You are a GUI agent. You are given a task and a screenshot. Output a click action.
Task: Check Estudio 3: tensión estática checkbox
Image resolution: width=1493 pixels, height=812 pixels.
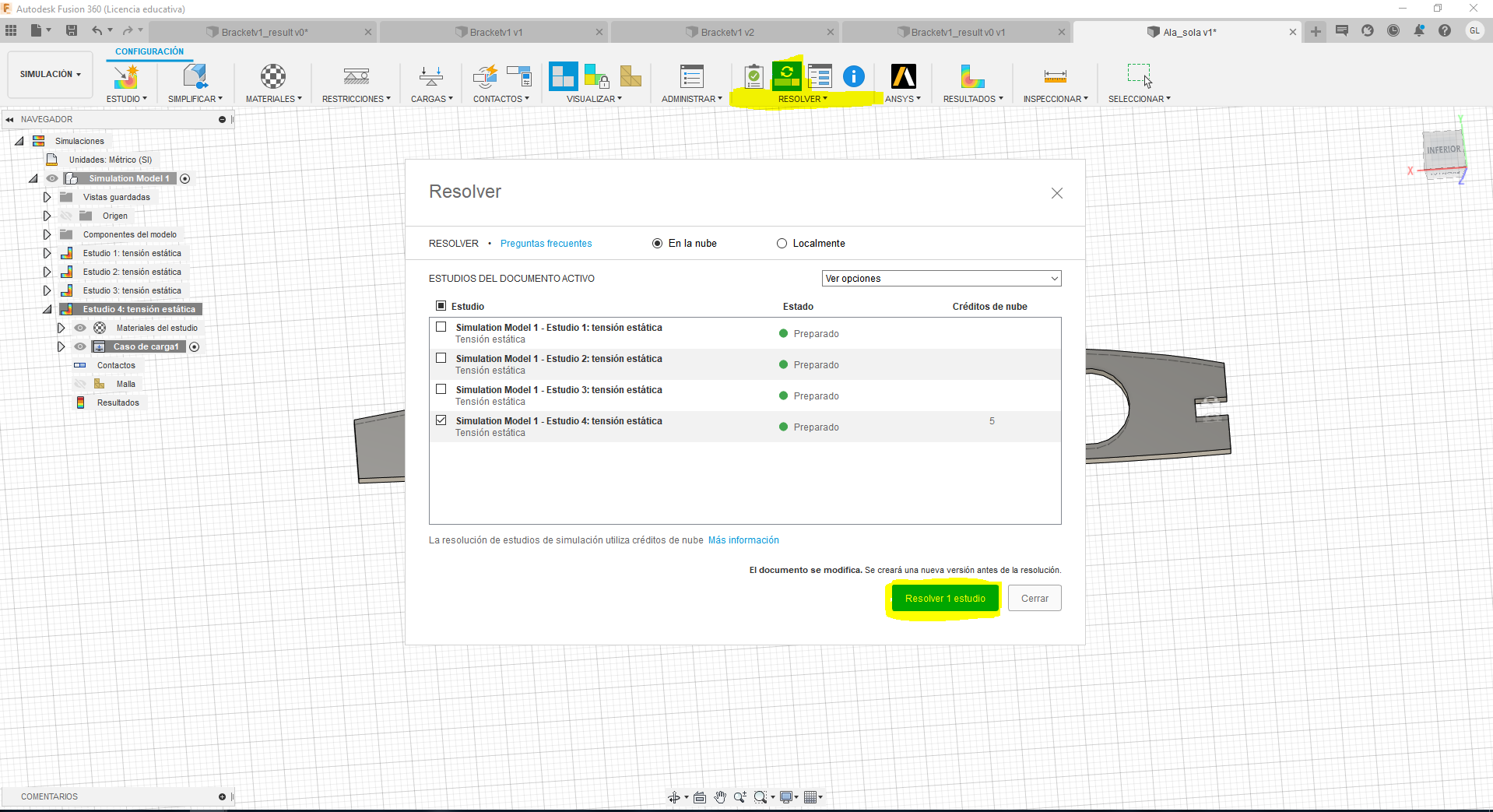(x=441, y=389)
